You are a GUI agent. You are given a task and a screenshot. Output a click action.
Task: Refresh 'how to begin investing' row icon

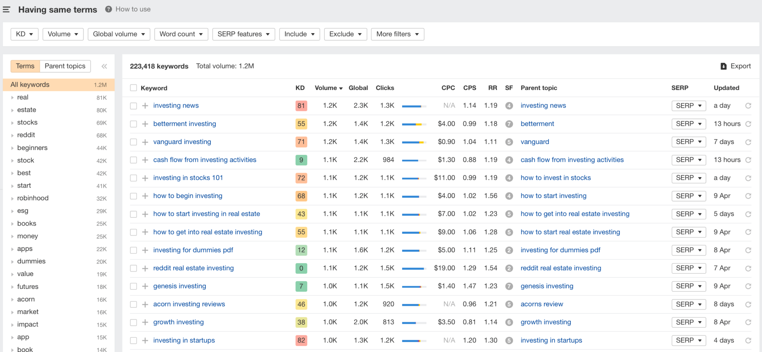[x=748, y=196]
